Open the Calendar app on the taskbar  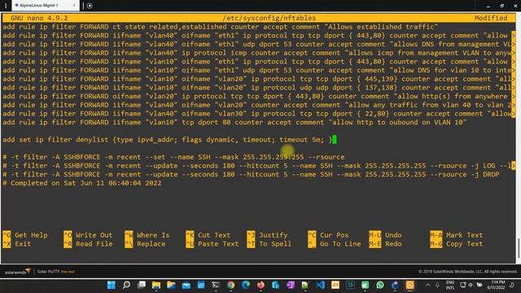coord(201,285)
